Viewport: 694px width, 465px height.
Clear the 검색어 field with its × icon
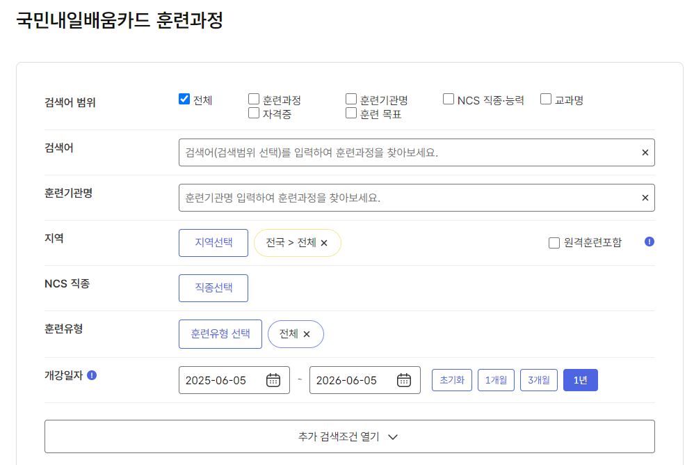645,152
